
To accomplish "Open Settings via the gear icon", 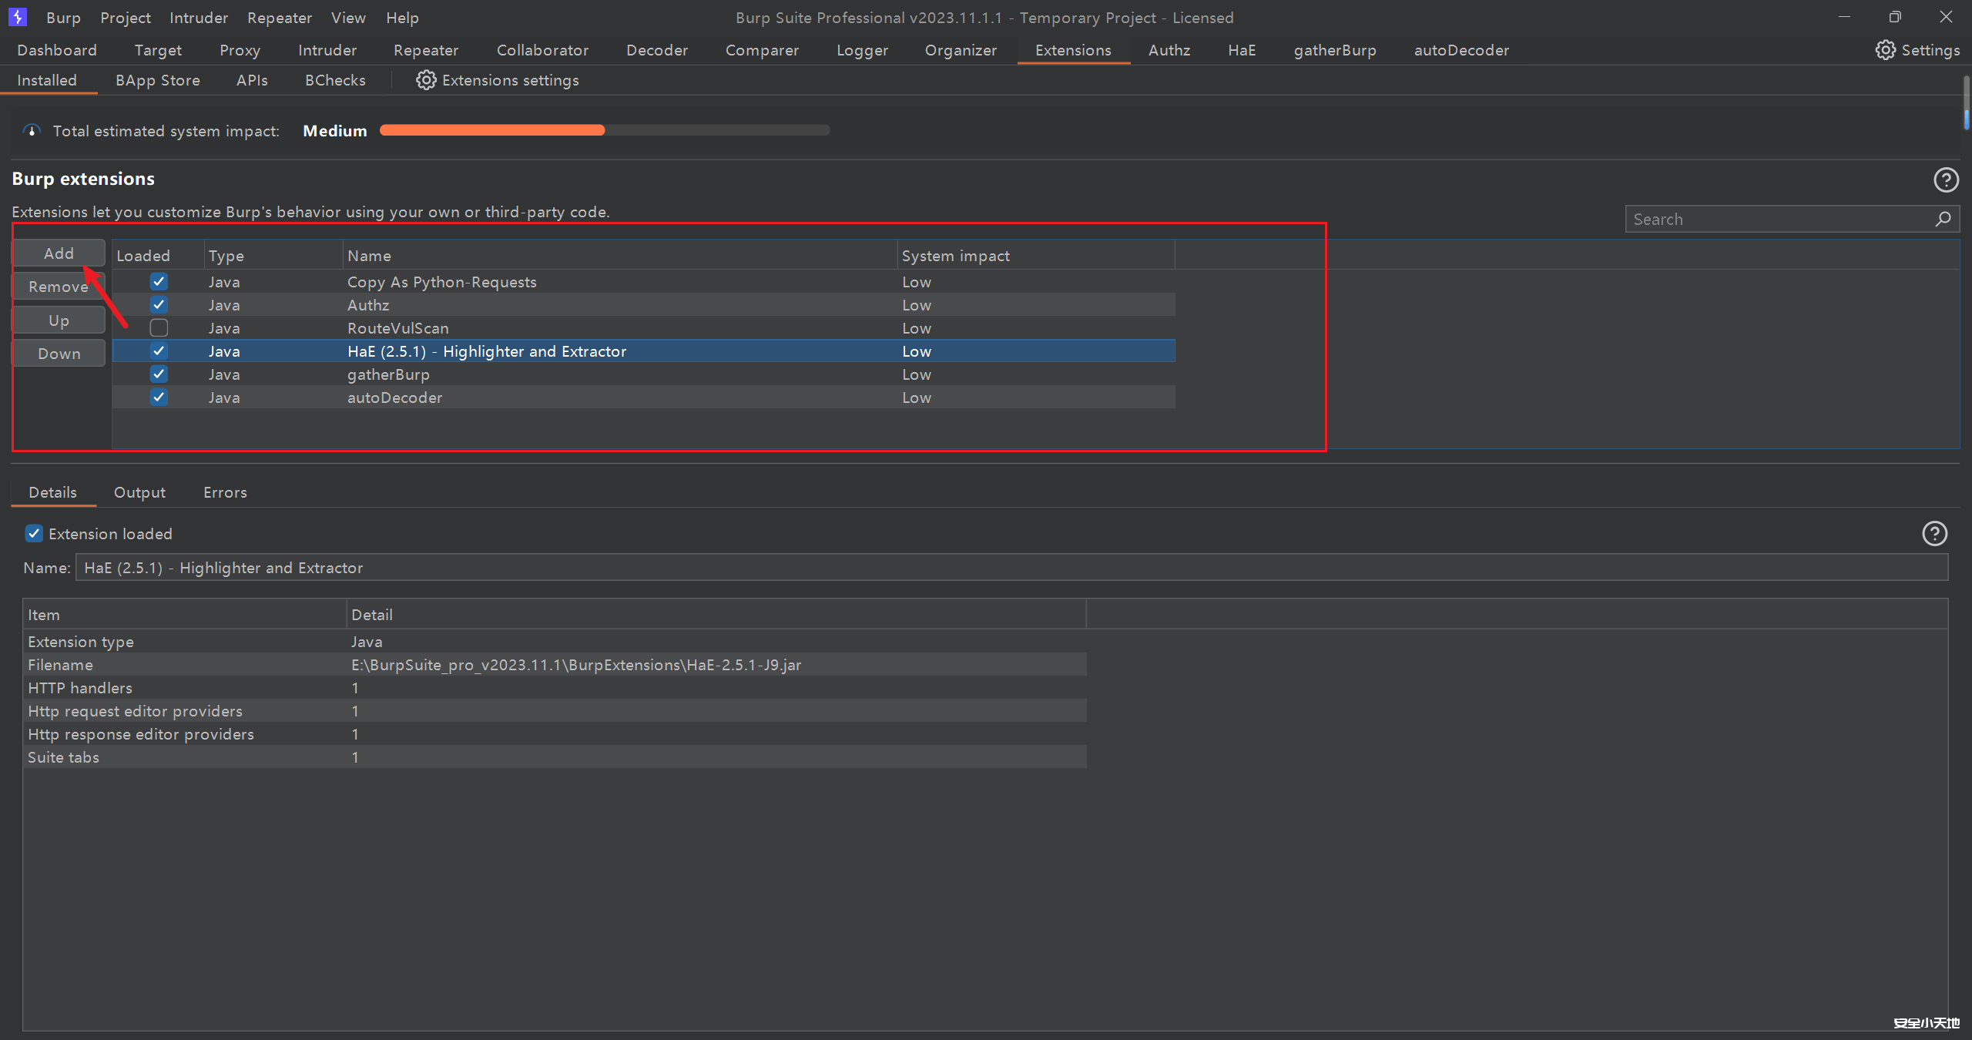I will pos(1885,50).
